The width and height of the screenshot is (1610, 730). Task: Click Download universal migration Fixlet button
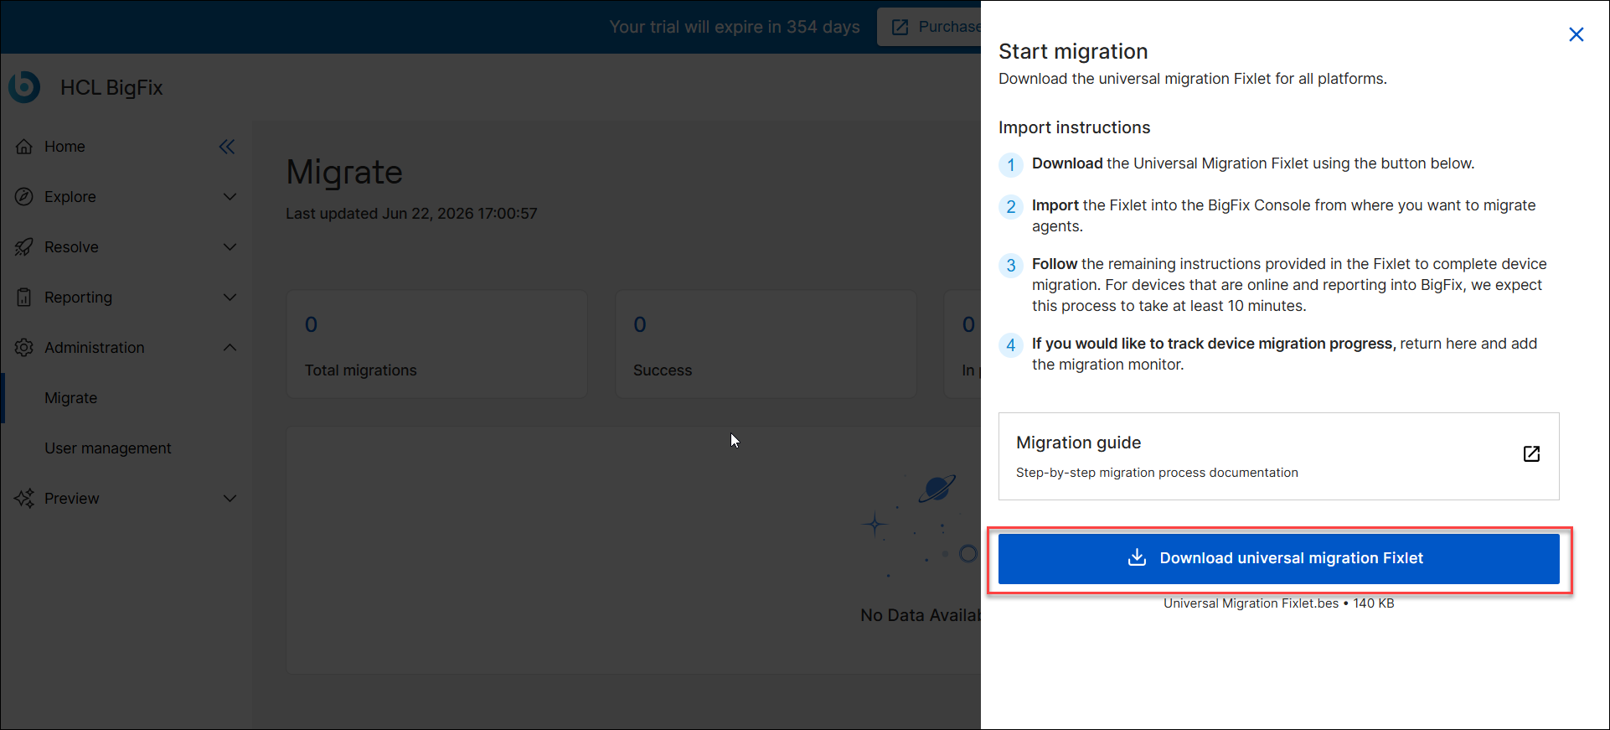[x=1278, y=558]
